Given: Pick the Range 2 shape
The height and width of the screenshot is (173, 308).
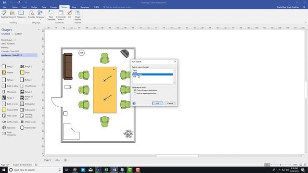Looking at the screenshot, I should click(26, 92).
